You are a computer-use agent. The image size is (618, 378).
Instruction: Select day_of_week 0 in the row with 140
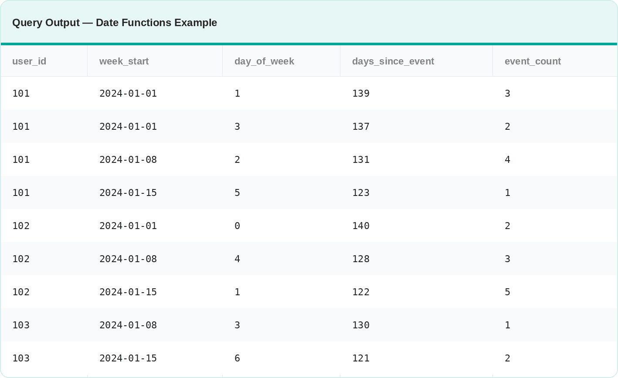[x=237, y=226]
